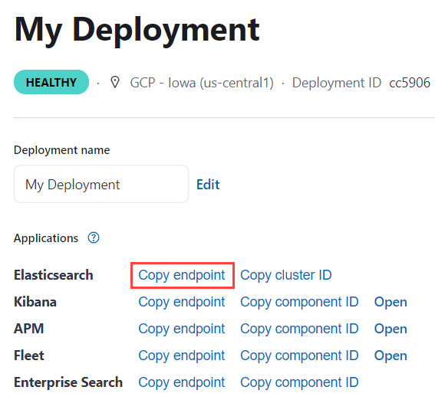Open the APM application
435x413 pixels.
pyautogui.click(x=391, y=329)
